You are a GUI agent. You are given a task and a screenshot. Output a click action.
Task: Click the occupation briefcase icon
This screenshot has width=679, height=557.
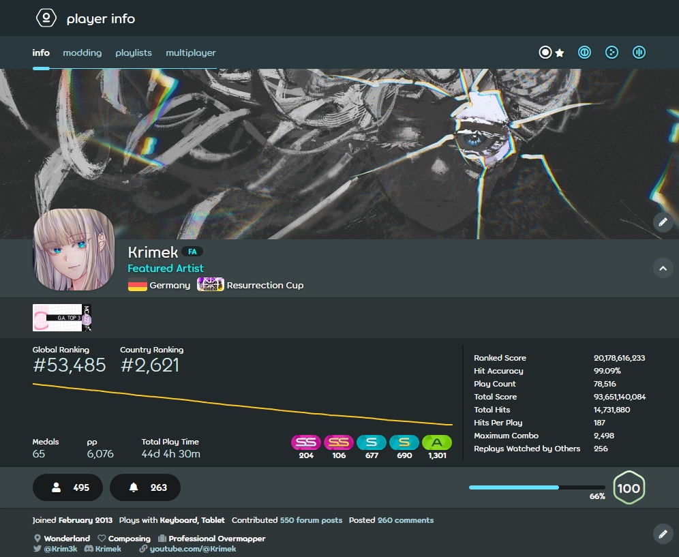[x=162, y=539]
